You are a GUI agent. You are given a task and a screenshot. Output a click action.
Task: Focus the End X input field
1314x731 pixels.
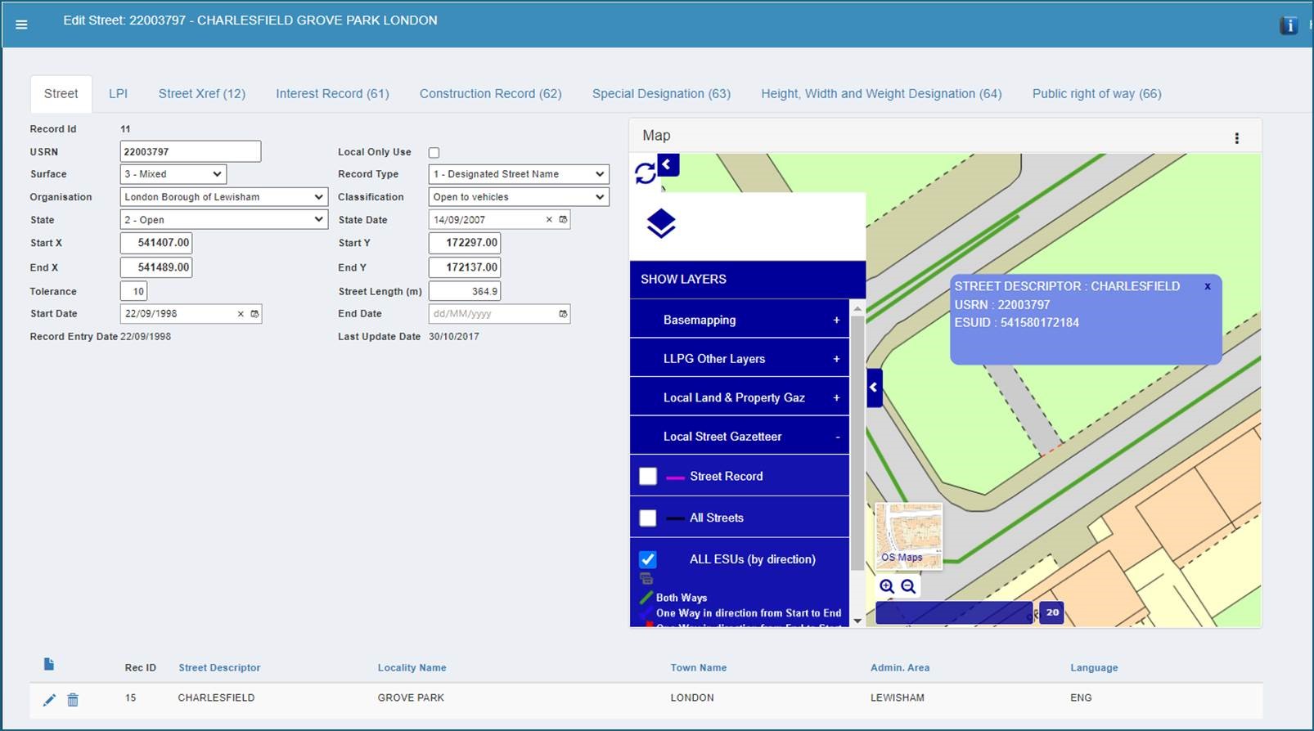(x=156, y=267)
